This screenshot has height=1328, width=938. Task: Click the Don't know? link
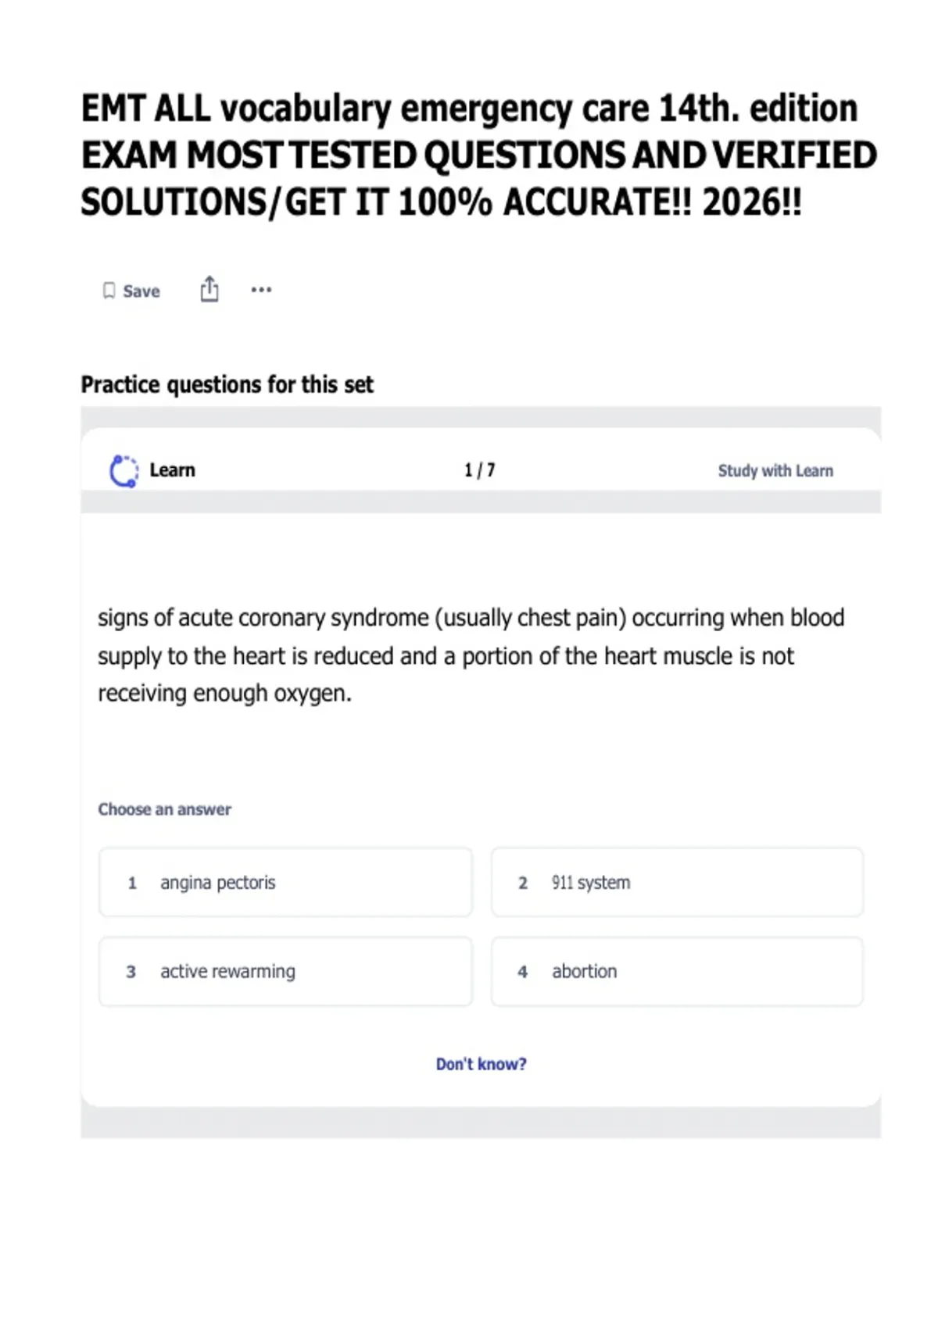481,1064
